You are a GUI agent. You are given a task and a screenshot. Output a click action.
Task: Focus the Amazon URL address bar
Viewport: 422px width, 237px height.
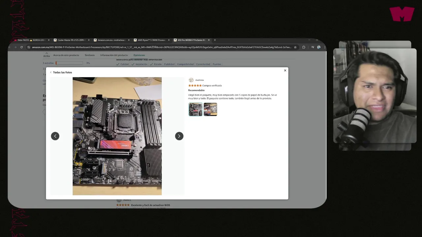[x=162, y=47]
